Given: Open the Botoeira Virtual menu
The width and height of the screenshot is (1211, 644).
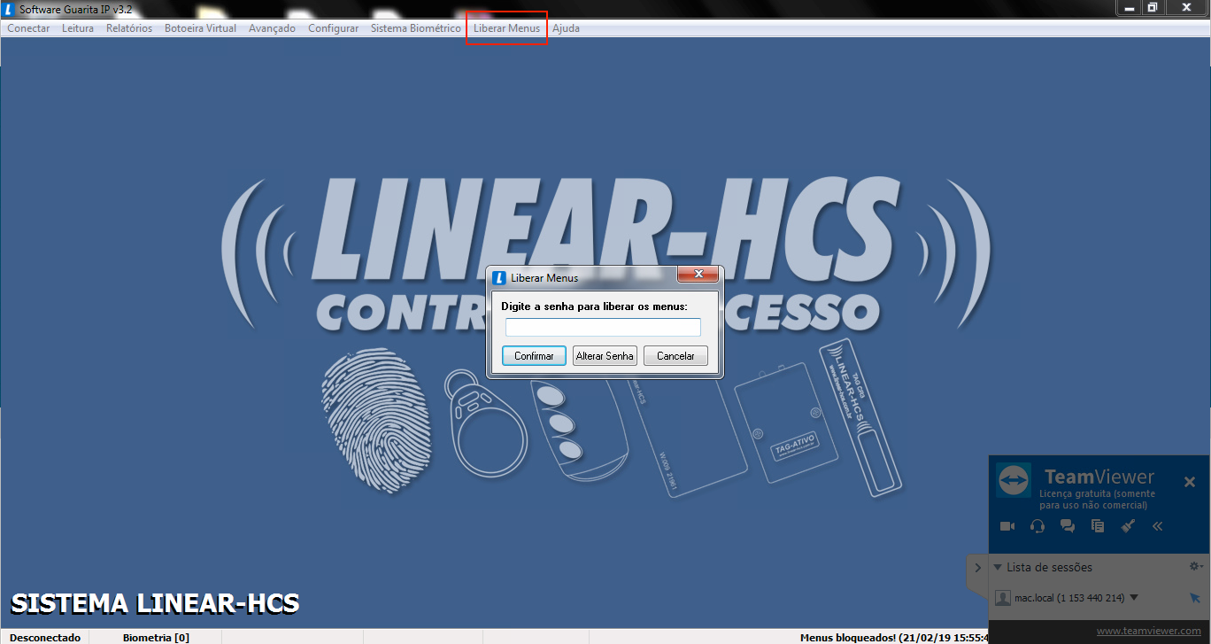Looking at the screenshot, I should pos(200,28).
